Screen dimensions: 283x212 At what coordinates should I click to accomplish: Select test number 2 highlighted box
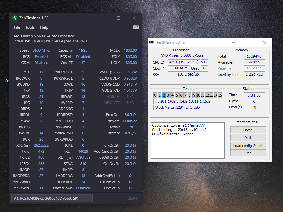pyautogui.click(x=164, y=95)
